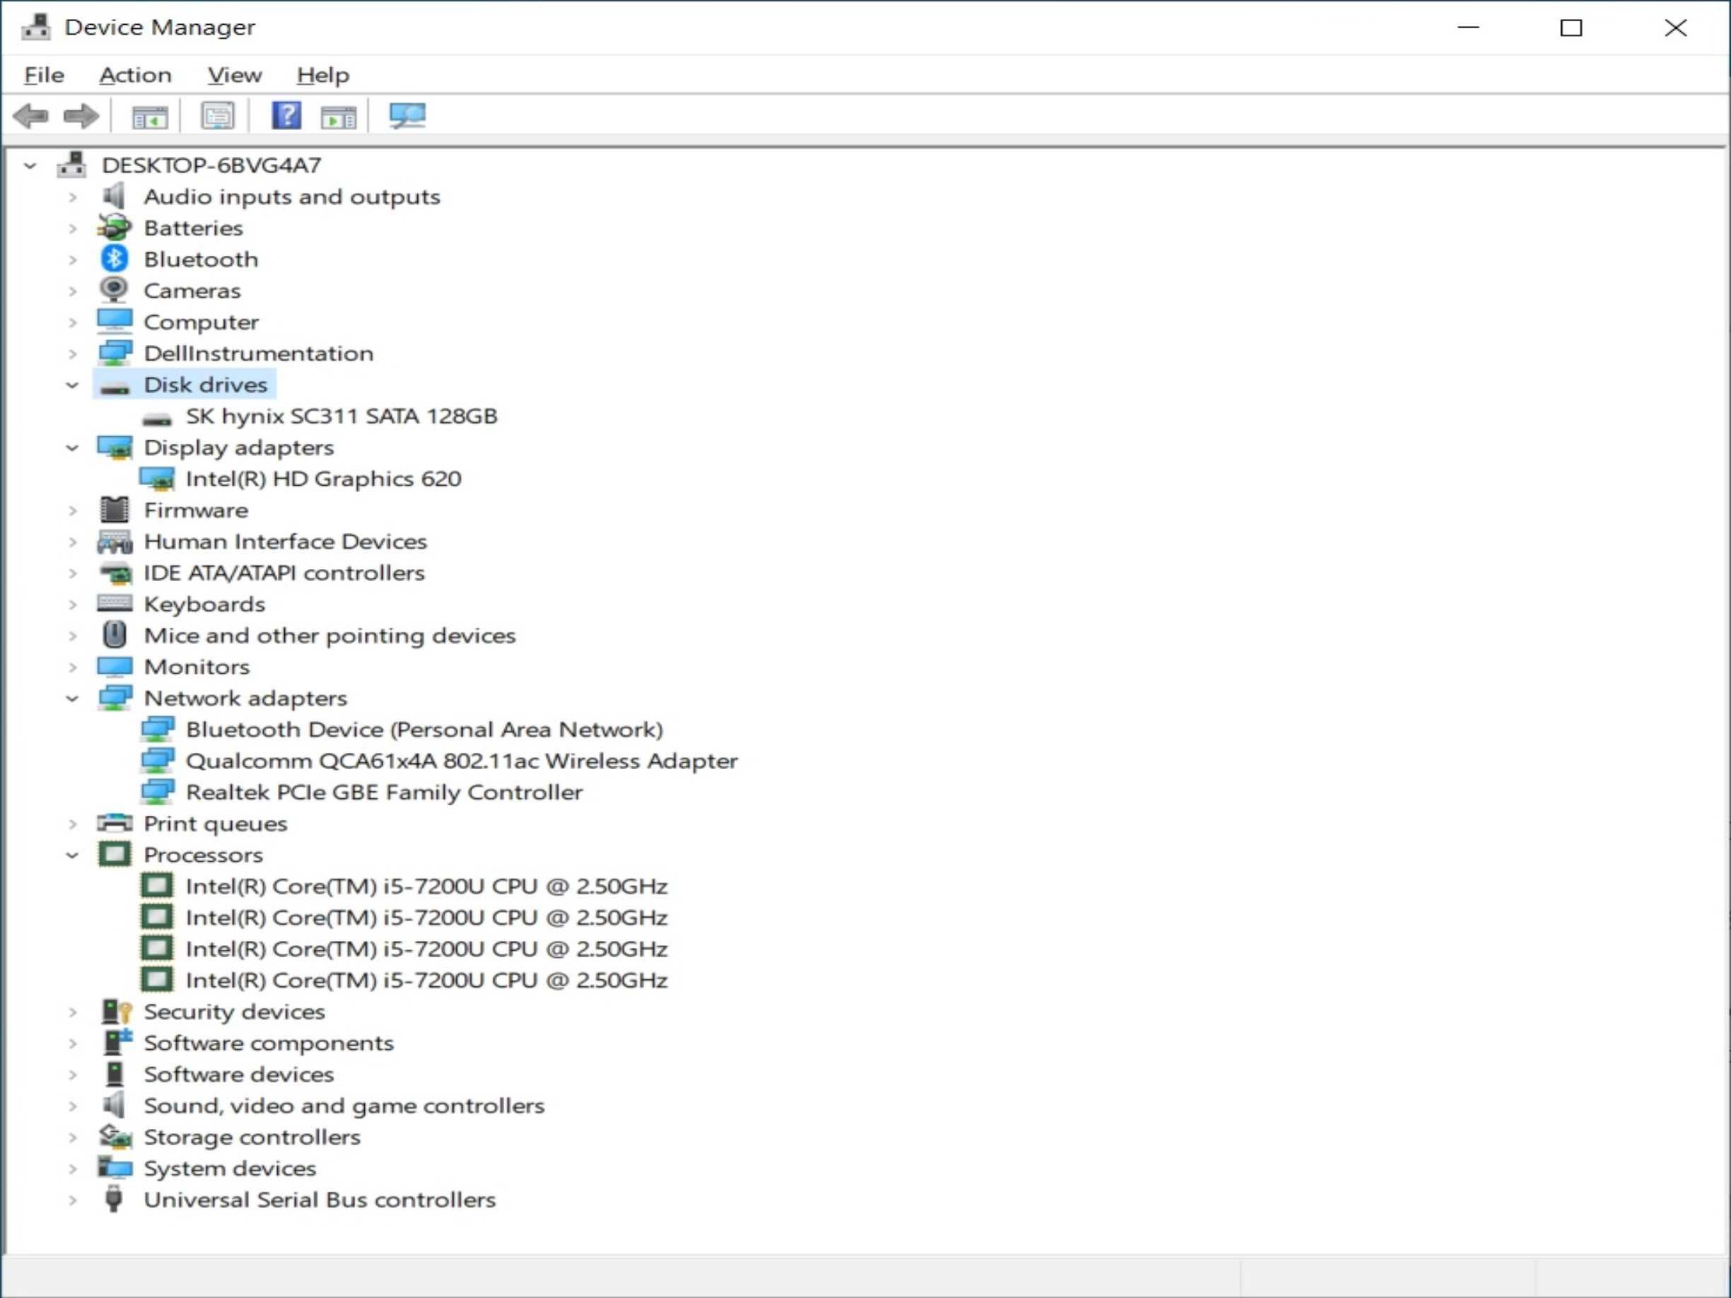Collapse the Disk drives category
Screen dimensions: 1731x1298
coord(73,385)
